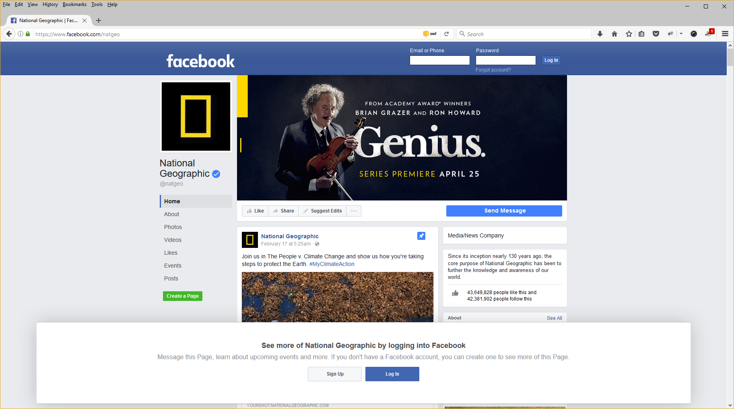Click the Send Message button
This screenshot has width=734, height=409.
click(x=504, y=211)
